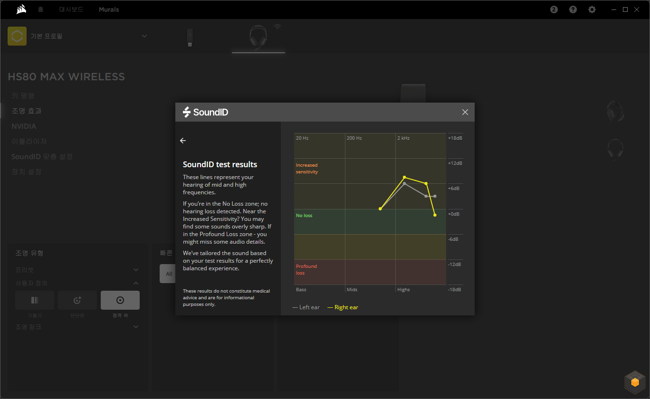Click the yellow 기본 프로필 profile icon

(x=17, y=36)
